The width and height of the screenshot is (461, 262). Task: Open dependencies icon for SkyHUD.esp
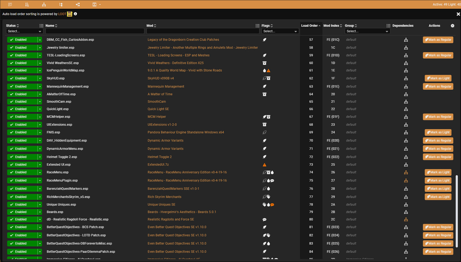point(406,78)
